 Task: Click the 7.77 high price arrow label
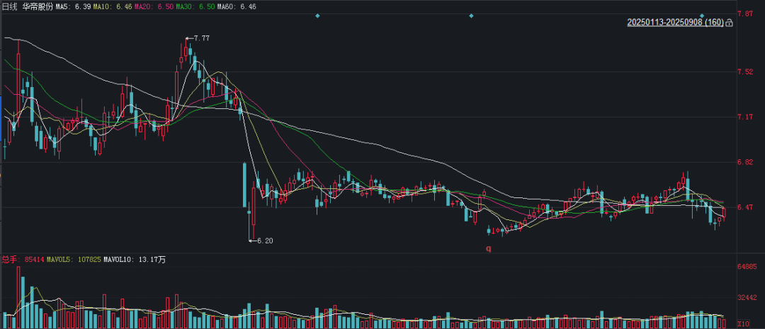point(200,38)
